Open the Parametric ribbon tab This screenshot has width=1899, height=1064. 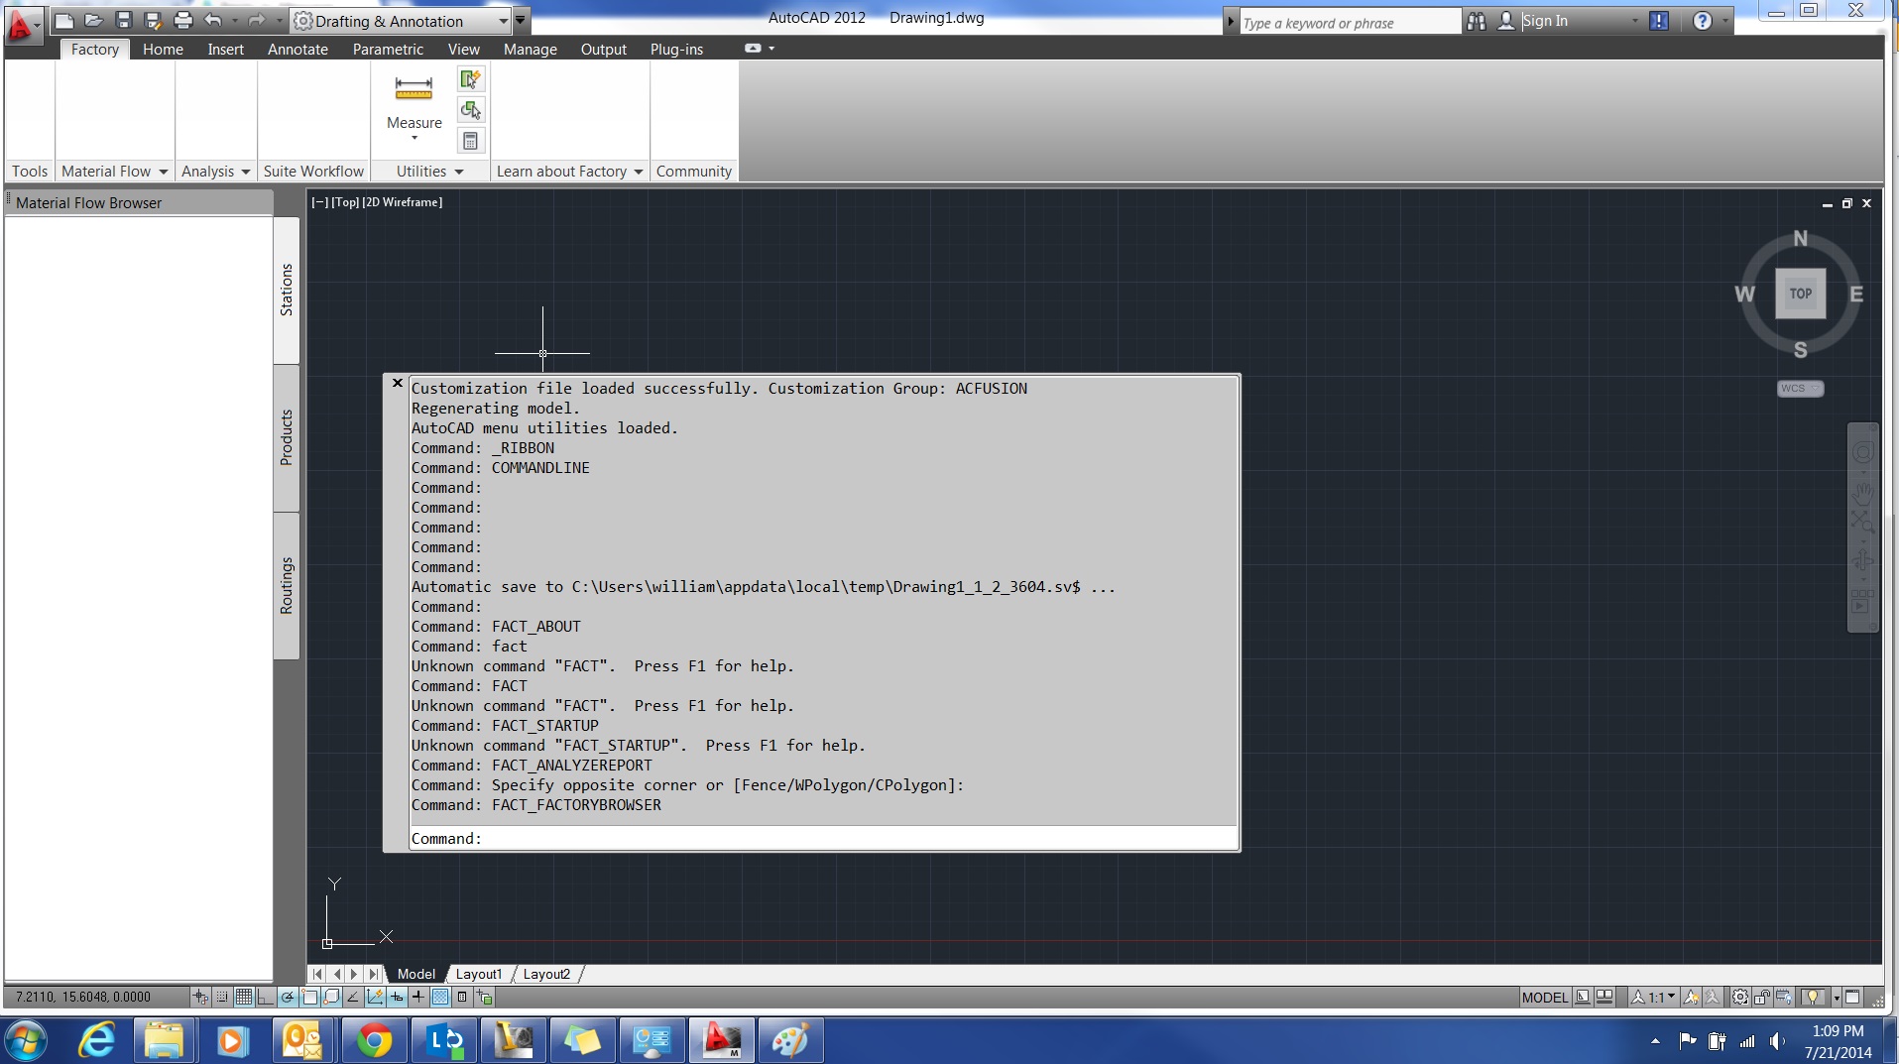[x=388, y=49]
